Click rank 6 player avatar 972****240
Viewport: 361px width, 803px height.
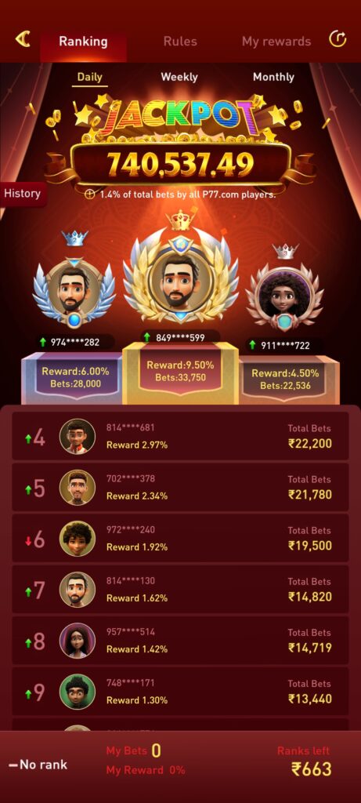[78, 538]
